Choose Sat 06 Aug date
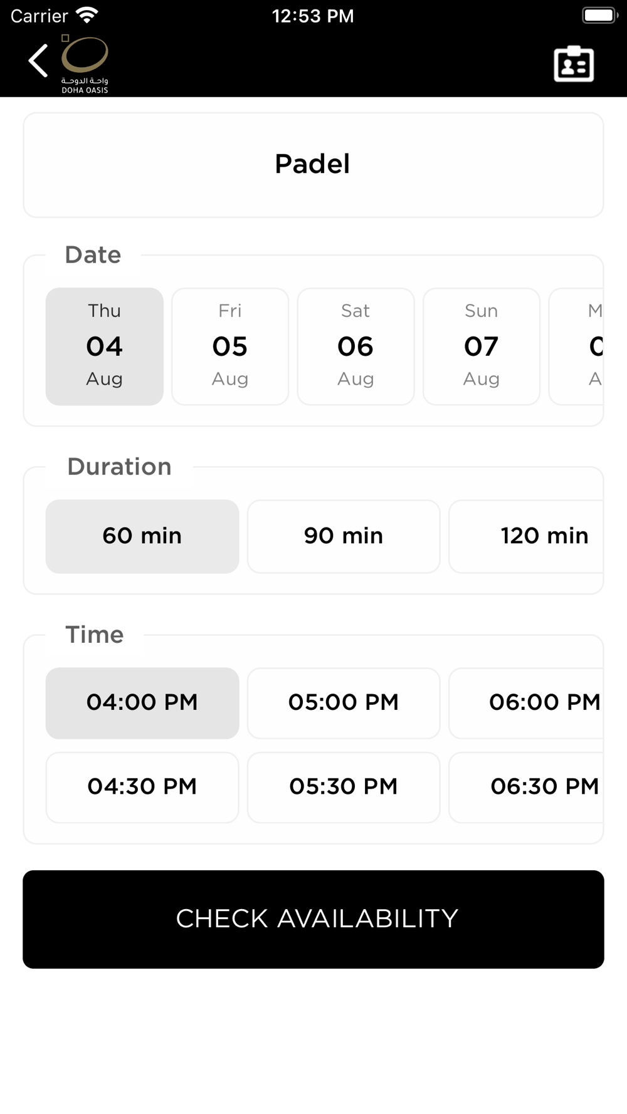The width and height of the screenshot is (627, 1114). [x=356, y=346]
